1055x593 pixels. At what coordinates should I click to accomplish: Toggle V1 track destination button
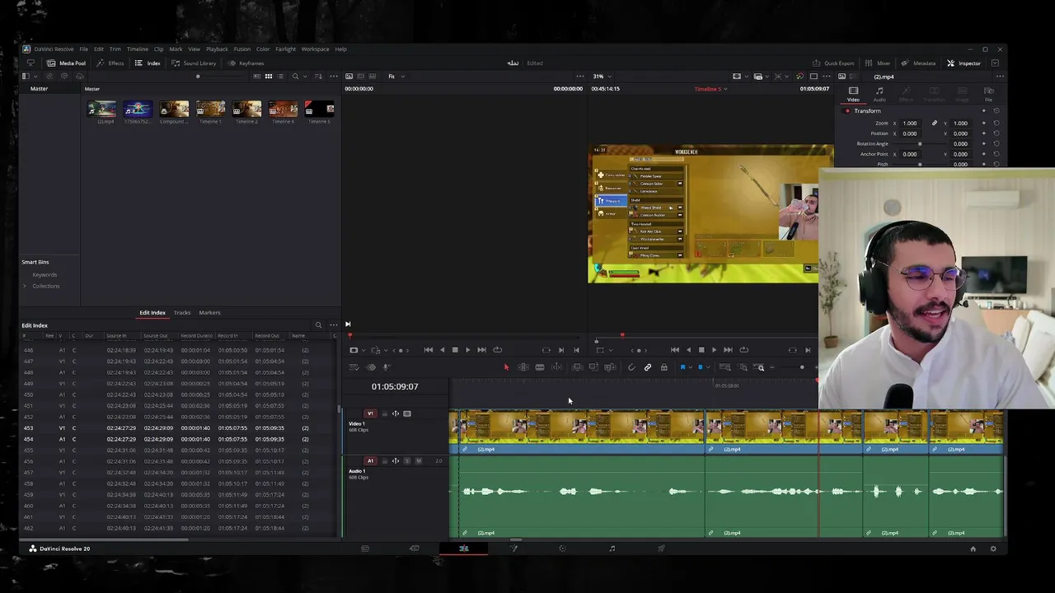tap(370, 413)
